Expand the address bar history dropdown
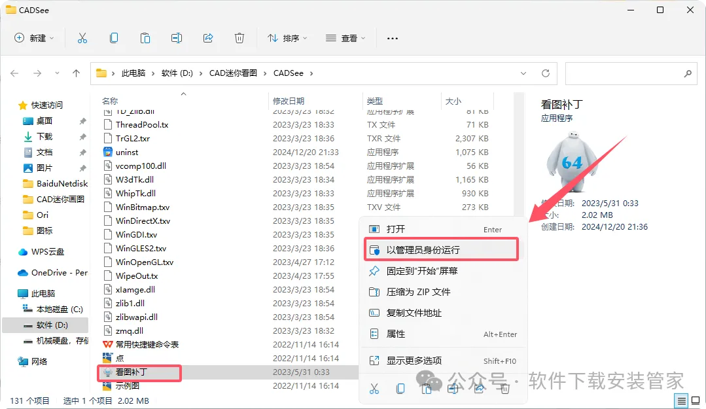706x409 pixels. (523, 73)
